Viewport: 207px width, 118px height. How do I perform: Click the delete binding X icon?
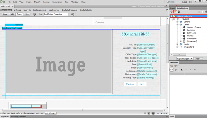[x=179, y=12]
